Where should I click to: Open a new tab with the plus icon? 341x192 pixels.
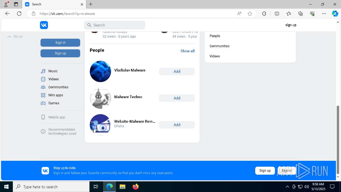[91, 4]
